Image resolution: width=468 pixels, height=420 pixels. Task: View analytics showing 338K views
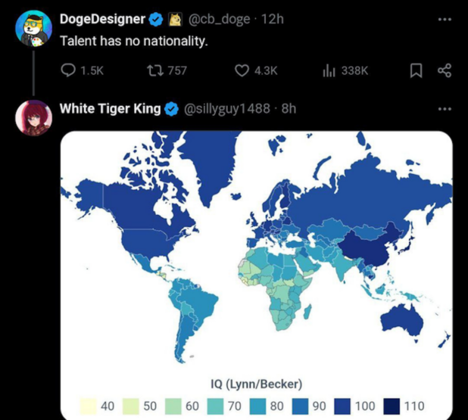329,70
